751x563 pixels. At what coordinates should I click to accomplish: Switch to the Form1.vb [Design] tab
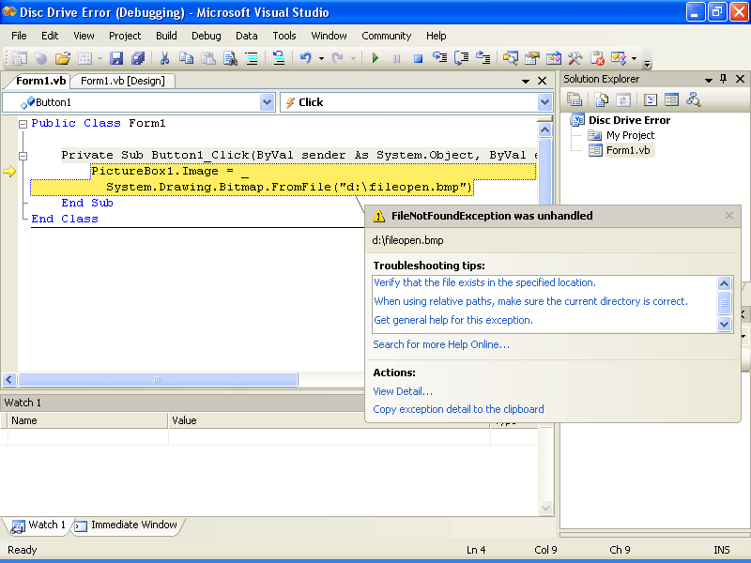point(122,81)
